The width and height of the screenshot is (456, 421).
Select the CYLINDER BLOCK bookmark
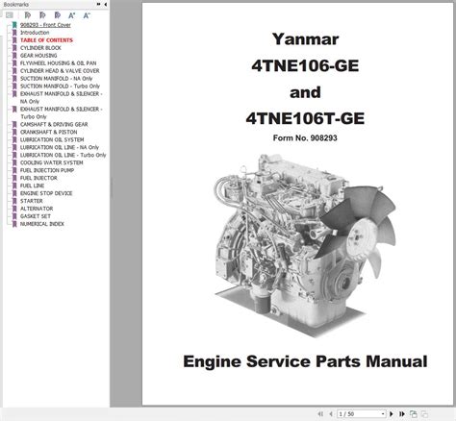point(40,48)
